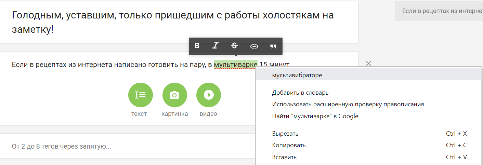
Task: Choose "Копировать" in the context menu
Action: coord(289,145)
